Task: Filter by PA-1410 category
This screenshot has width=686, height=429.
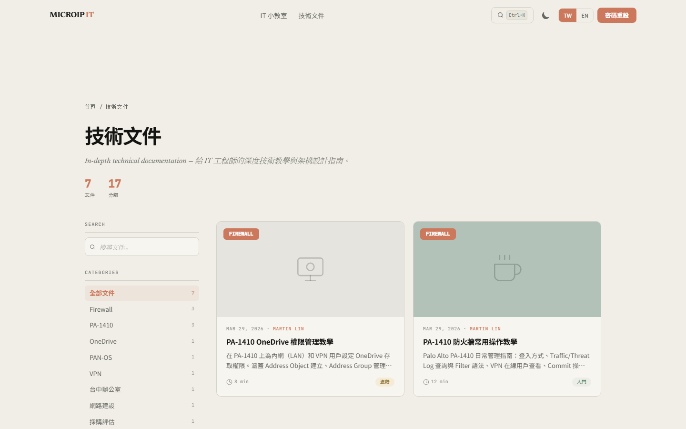Action: click(142, 325)
